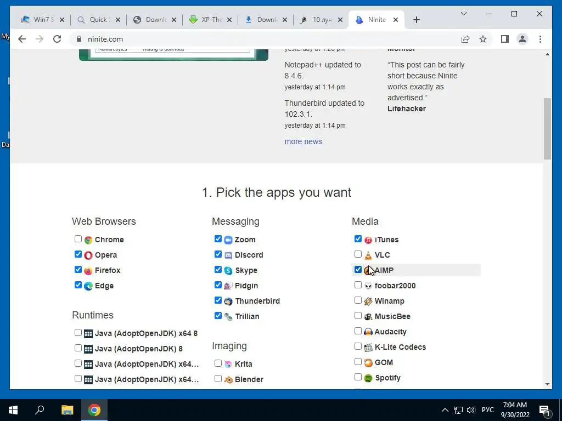The image size is (562, 421).
Task: Click the MusicBee icon
Action: point(368,317)
